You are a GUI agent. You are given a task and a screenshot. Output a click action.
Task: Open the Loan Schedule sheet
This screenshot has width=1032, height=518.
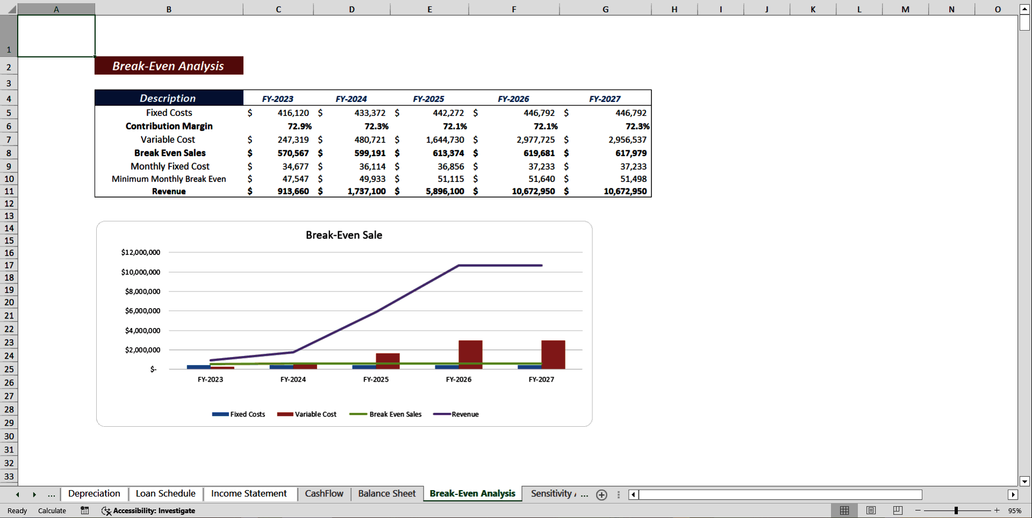(x=166, y=493)
